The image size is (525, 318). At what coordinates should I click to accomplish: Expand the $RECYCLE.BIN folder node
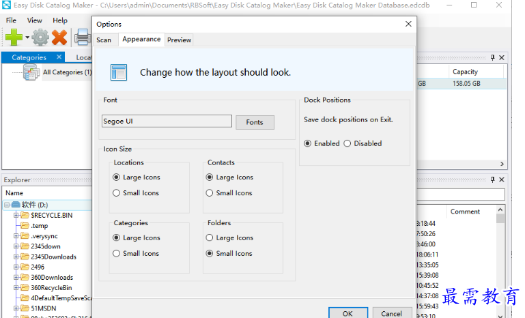point(16,215)
